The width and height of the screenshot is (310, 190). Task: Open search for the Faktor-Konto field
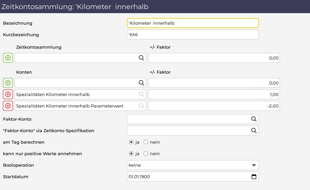pos(254,119)
